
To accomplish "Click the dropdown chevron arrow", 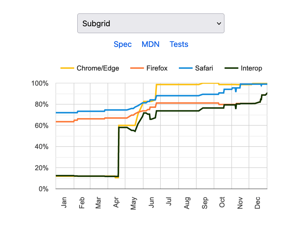I will point(219,23).
